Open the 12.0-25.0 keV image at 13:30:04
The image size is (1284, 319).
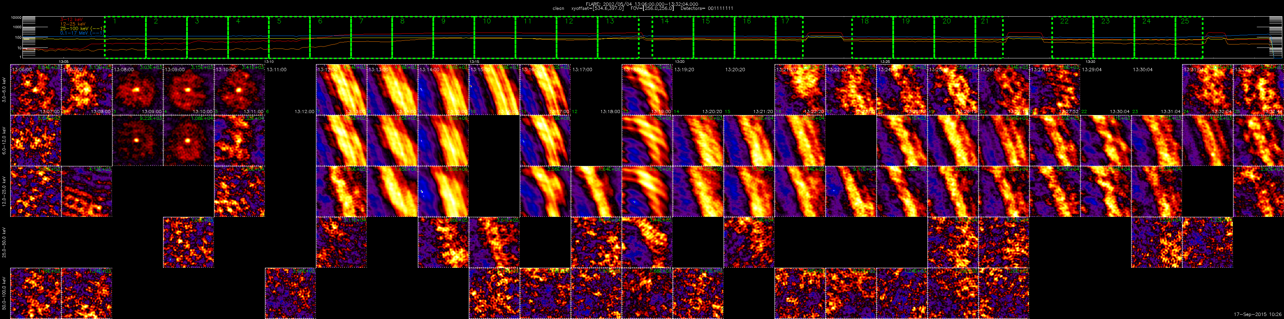(x=1156, y=192)
